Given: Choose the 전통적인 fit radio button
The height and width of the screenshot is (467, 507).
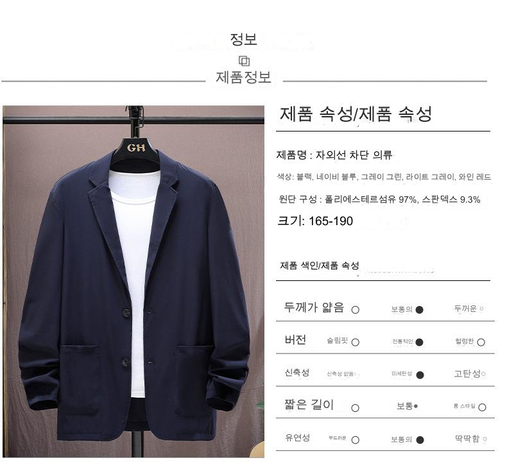Looking at the screenshot, I should (419, 343).
